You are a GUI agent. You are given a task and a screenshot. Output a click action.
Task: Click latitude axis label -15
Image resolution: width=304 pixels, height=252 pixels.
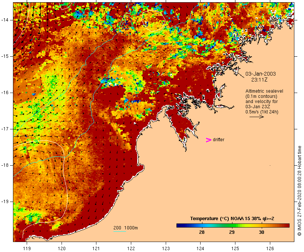point(5,56)
